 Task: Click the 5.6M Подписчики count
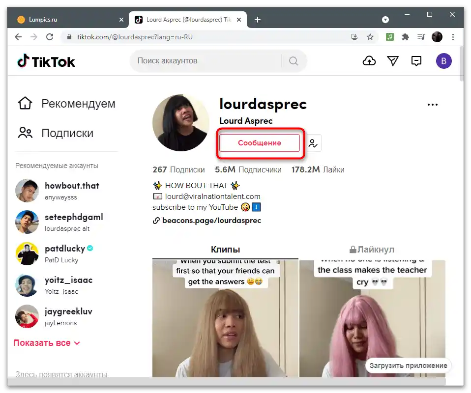click(x=248, y=169)
